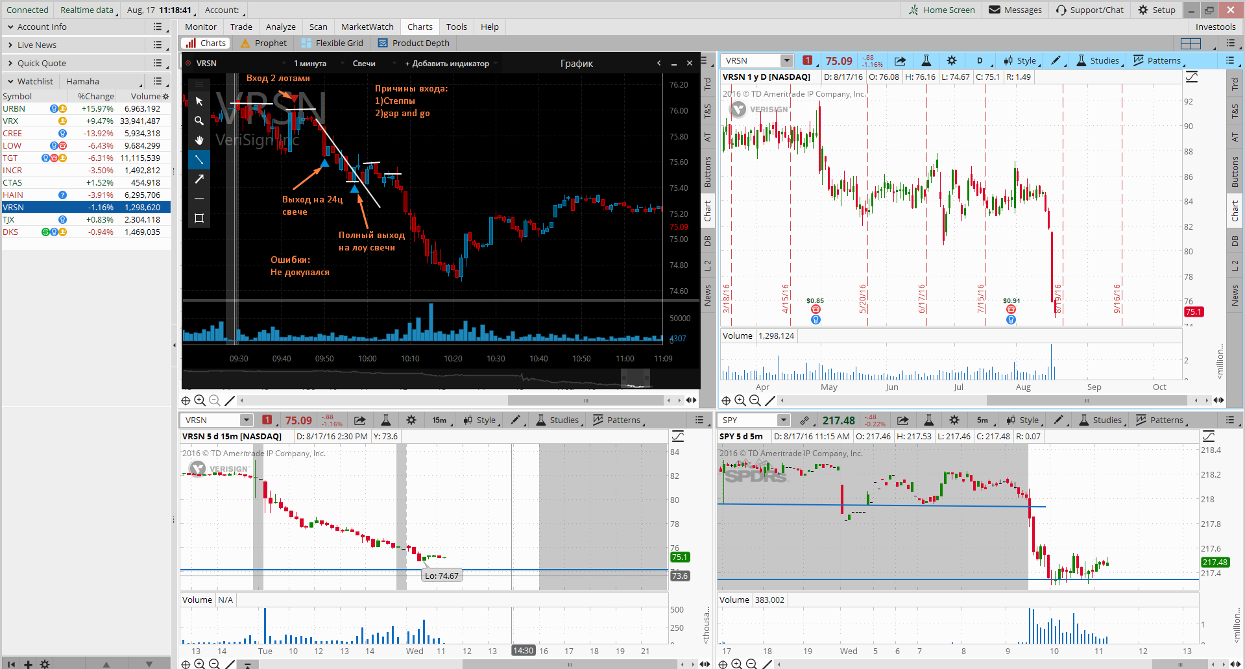Open Style menu in bottom-left VRSN chart
Screen dimensions: 1245x669
(480, 420)
